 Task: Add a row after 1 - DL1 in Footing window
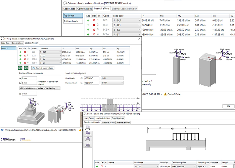(20, 52)
